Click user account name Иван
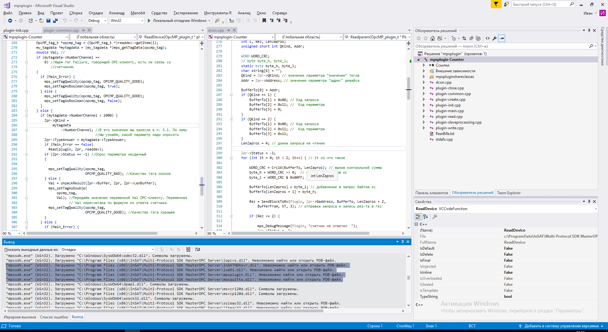The height and width of the screenshot is (332, 608). click(x=588, y=13)
